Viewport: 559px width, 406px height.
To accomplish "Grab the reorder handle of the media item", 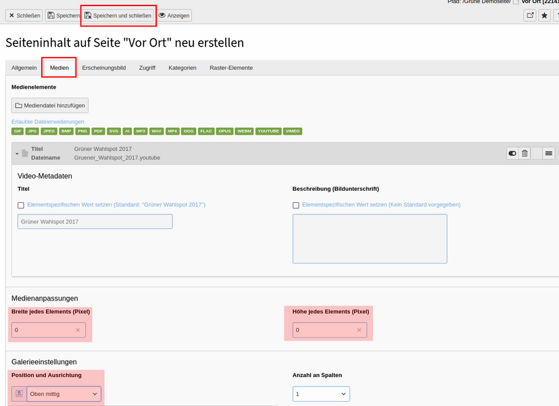I will 549,154.
